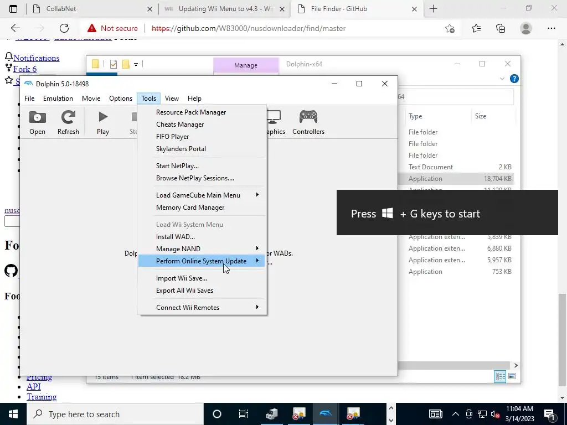Open the browser Favorites list icon
The width and height of the screenshot is (567, 425).
[x=476, y=28]
